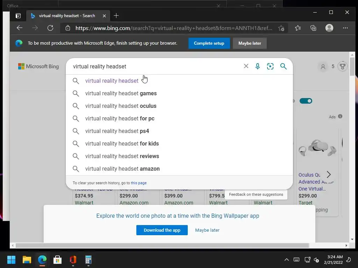
Task: Toggle the blue switch on results page
Action: coord(306,101)
